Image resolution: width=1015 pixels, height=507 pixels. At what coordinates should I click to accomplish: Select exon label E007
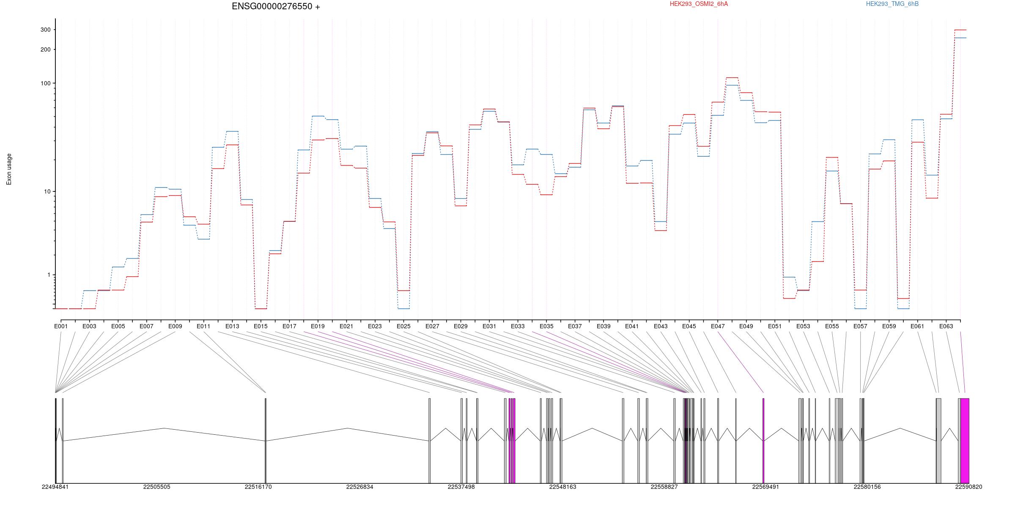(146, 326)
